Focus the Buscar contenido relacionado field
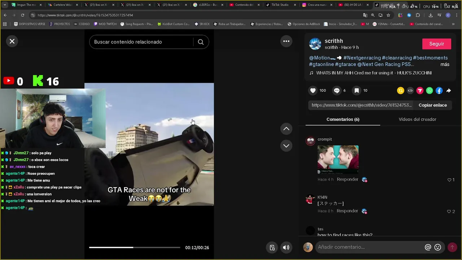462x260 pixels. click(x=141, y=42)
